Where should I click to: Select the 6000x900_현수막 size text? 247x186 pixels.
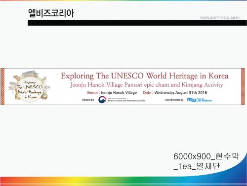(206, 156)
